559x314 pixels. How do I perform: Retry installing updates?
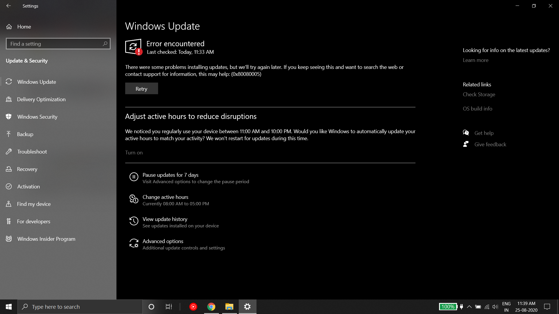141,89
